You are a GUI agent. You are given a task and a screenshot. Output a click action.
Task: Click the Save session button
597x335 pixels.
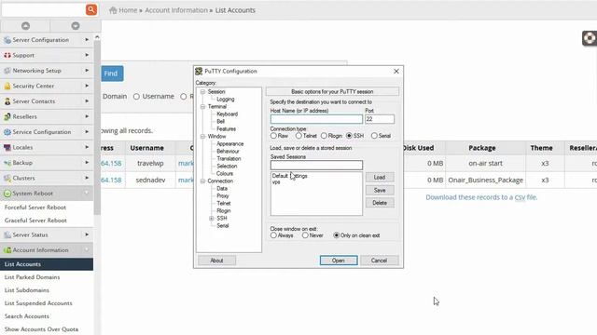point(380,190)
